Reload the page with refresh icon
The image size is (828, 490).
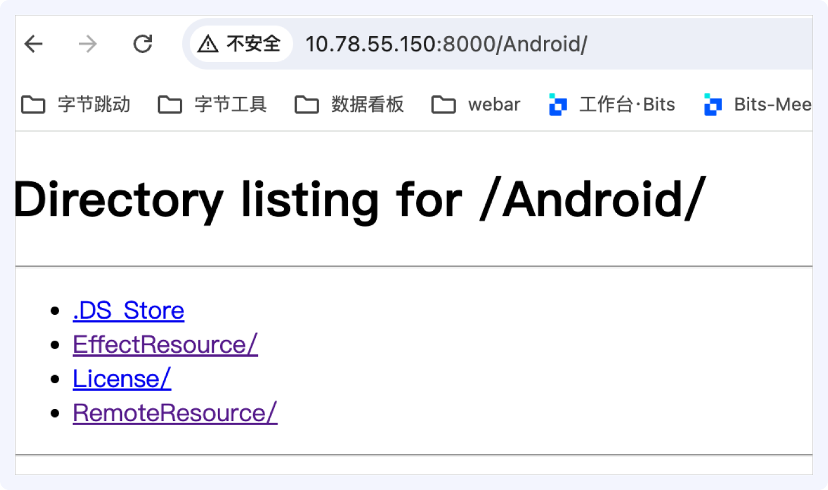click(143, 44)
